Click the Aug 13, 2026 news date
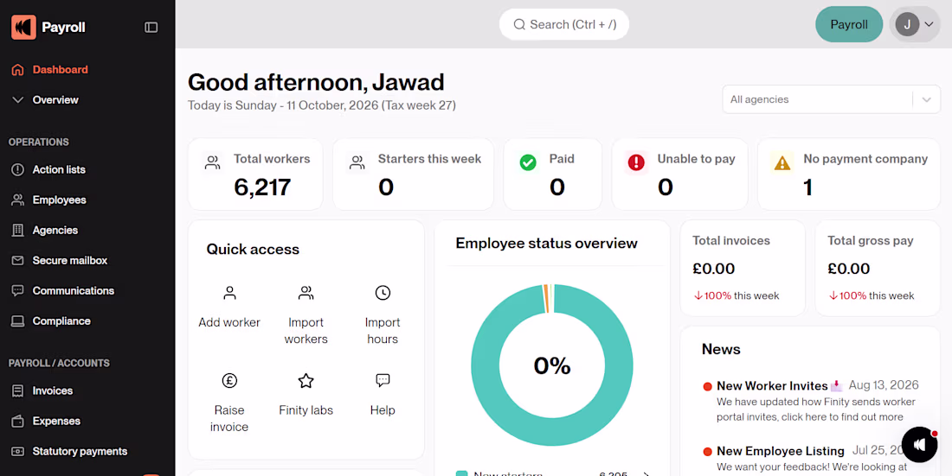This screenshot has width=952, height=476. pos(884,385)
